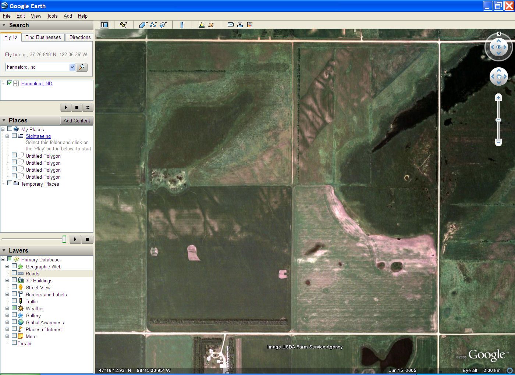This screenshot has height=375, width=515.
Task: Click the Global Awareness globe icon
Action: pos(21,322)
